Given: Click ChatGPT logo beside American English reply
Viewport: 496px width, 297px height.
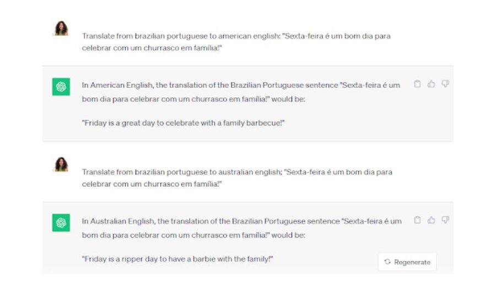Looking at the screenshot, I should click(61, 87).
